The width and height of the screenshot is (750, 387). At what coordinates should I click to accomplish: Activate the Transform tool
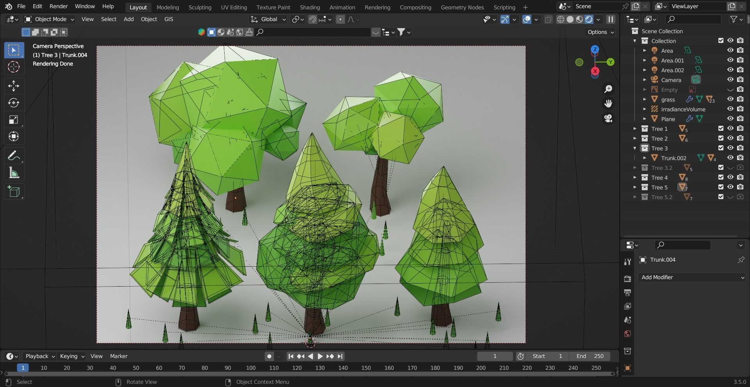[14, 136]
